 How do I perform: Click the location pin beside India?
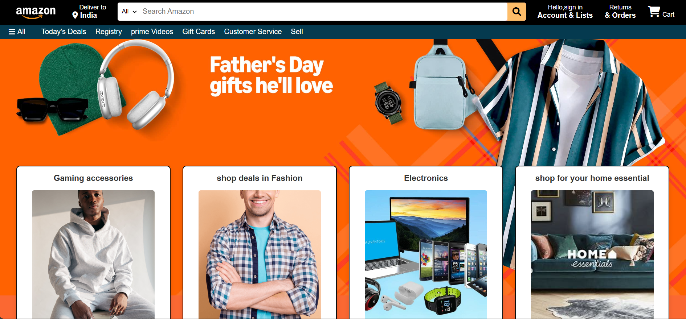coord(75,15)
